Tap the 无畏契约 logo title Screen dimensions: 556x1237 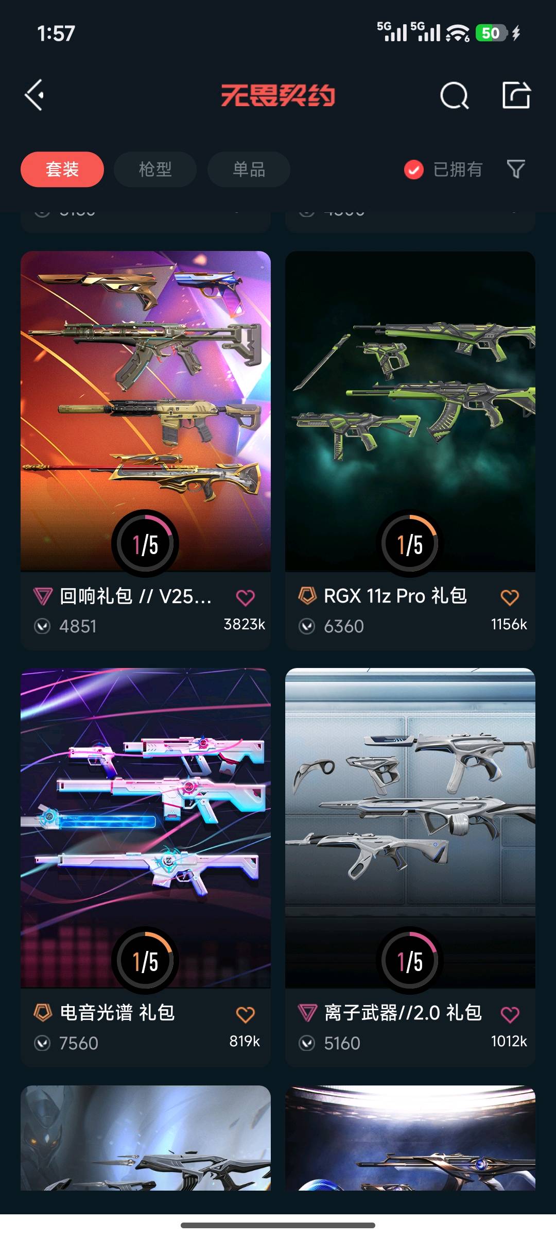[278, 95]
